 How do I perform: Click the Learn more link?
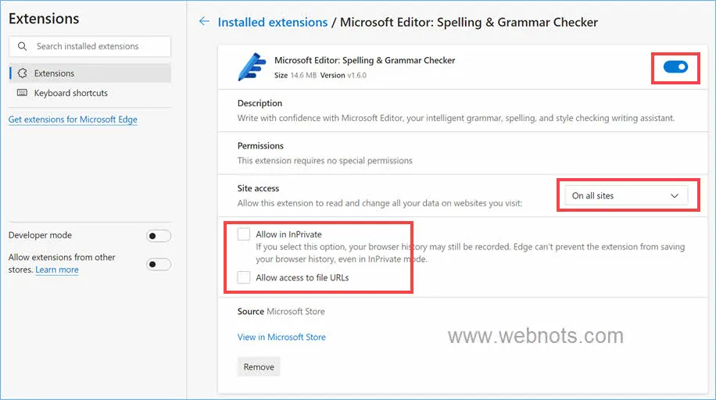pos(57,270)
